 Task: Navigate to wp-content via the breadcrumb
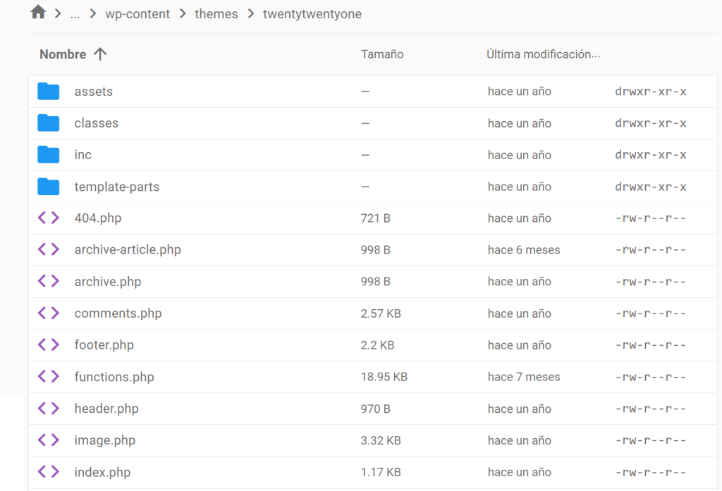(x=137, y=13)
